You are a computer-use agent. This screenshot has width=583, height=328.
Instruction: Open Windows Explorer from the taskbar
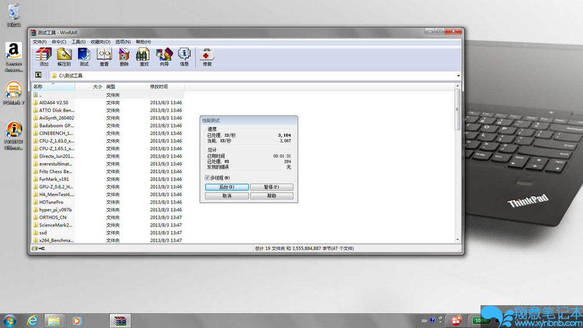pyautogui.click(x=54, y=321)
